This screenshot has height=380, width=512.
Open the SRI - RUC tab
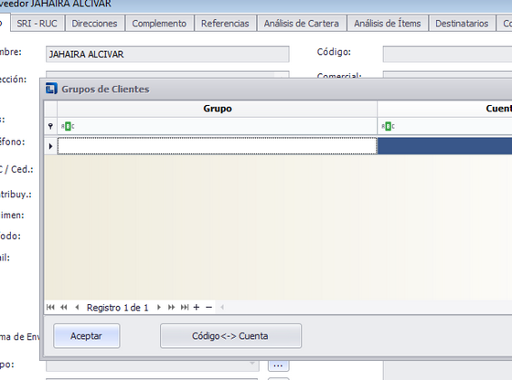coord(37,24)
